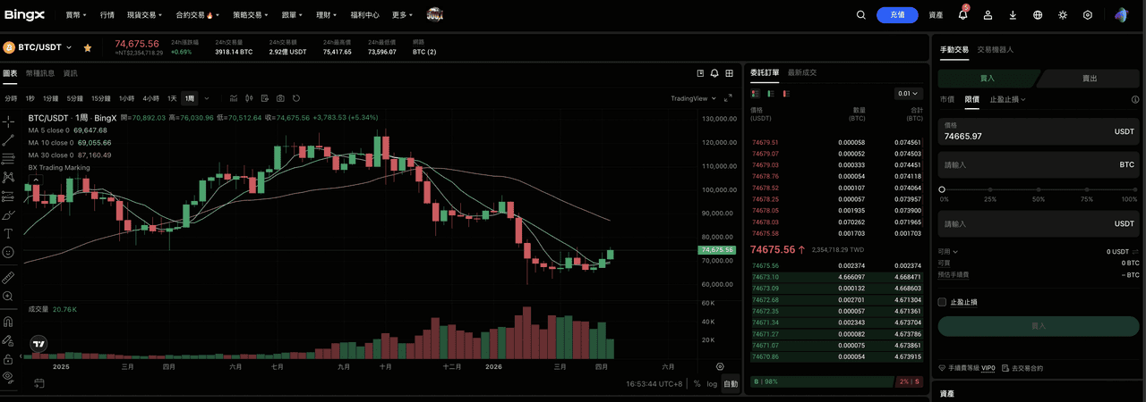Add BTC/USDT to favorites star
Viewport: 1146px width, 402px height.
coord(88,47)
